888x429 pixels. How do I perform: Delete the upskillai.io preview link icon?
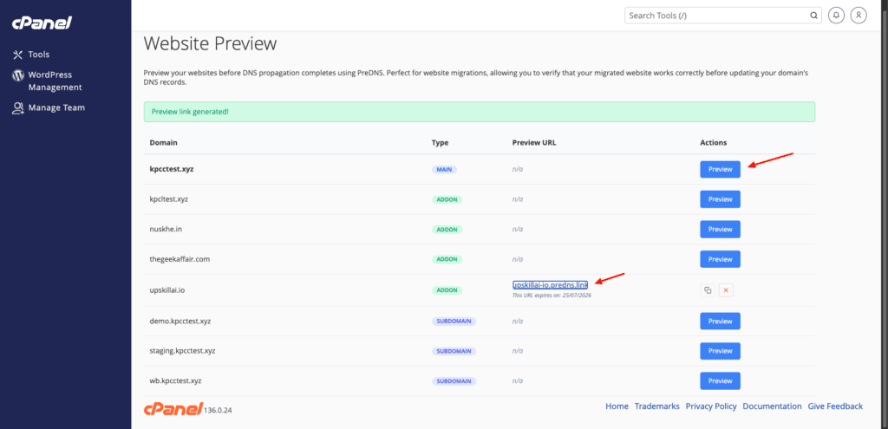(726, 290)
